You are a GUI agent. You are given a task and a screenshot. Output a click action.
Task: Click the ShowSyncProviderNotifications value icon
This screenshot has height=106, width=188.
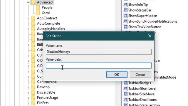coord(125,21)
